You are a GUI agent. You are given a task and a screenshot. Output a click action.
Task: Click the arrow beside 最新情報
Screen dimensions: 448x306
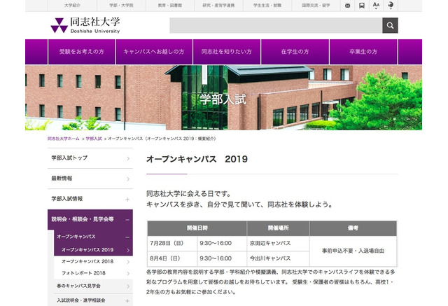coord(128,179)
